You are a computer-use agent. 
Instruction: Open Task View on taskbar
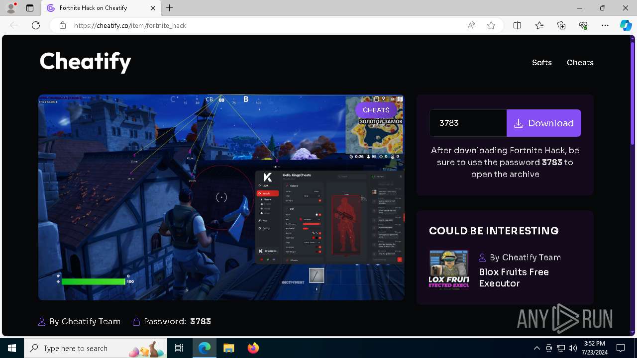point(179,348)
